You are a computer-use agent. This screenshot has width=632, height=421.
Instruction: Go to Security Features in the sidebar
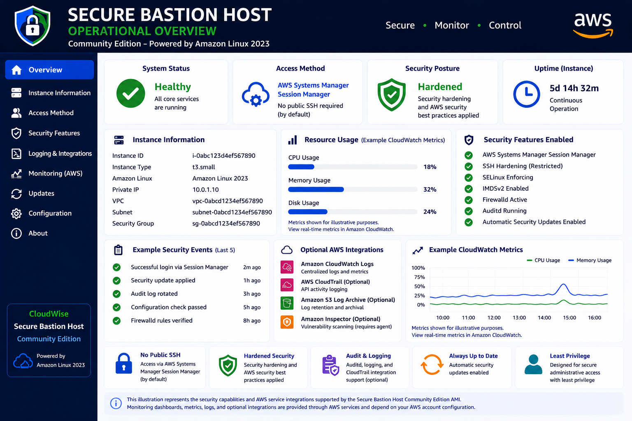point(50,133)
